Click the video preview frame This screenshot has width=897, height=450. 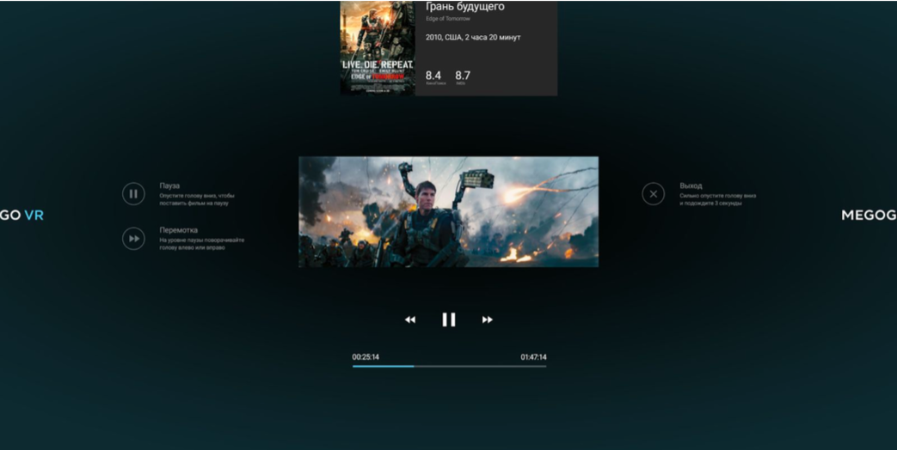point(448,211)
